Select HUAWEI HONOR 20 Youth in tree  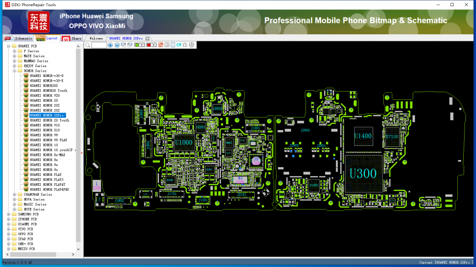pos(49,120)
